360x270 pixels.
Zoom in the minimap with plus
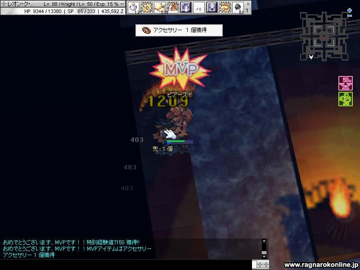click(350, 10)
